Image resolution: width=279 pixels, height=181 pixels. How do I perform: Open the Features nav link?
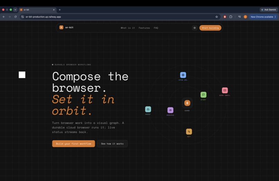coord(144,28)
